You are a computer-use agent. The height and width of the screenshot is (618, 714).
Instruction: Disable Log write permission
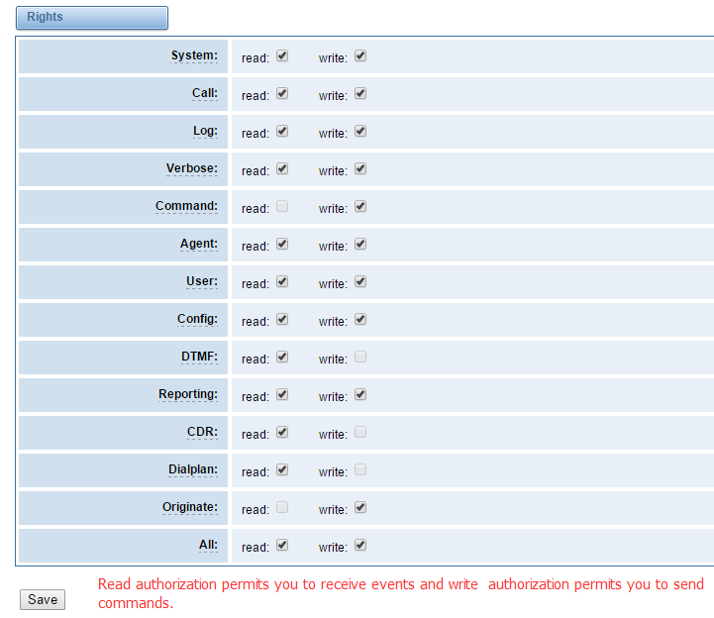click(x=360, y=131)
